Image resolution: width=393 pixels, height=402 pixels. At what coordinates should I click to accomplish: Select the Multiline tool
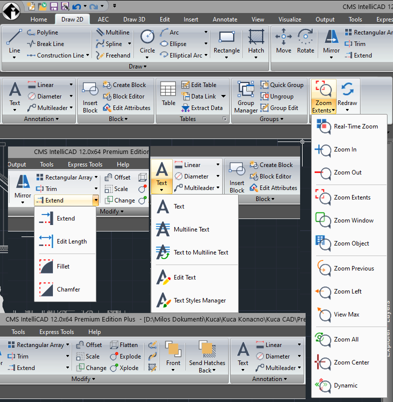(113, 32)
